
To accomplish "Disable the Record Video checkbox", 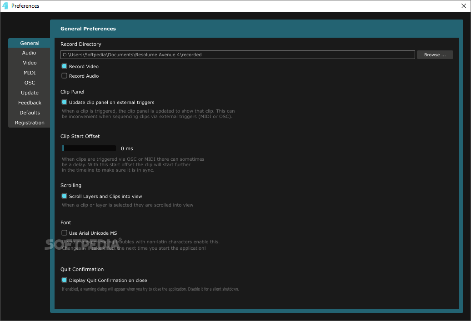I will [x=64, y=66].
